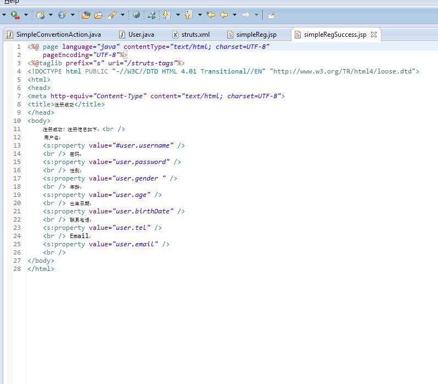Viewport: 438px width, 384px height.
Task: Click the text "user.birthDate" on line 21
Action: coord(143,211)
